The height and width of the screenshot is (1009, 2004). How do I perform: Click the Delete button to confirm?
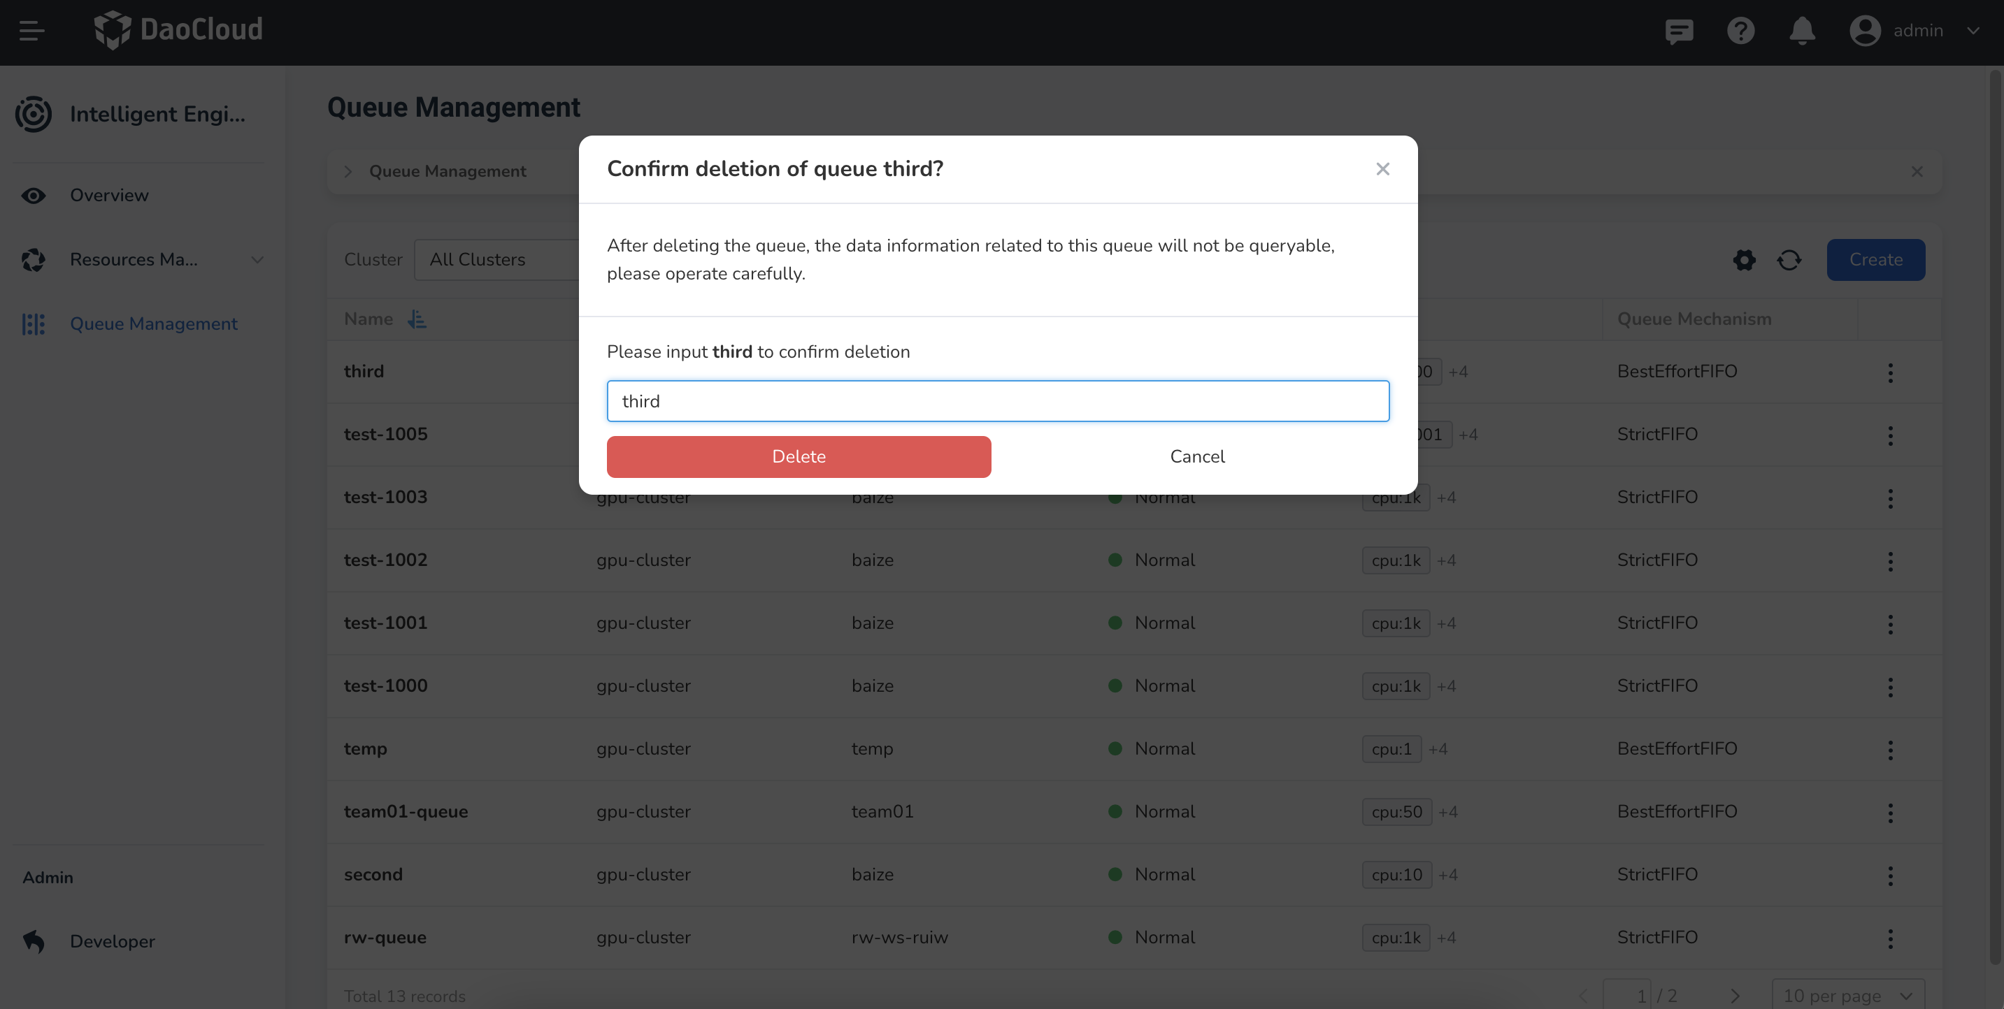coord(798,457)
